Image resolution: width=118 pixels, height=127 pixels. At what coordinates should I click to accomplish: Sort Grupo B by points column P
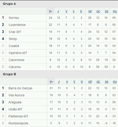coord(51,82)
